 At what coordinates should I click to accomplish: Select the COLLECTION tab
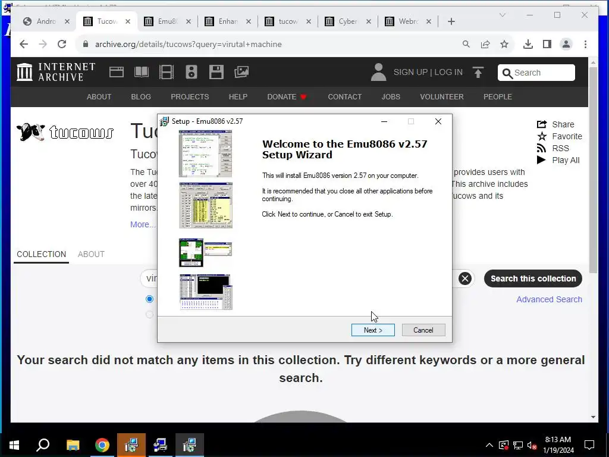[41, 254]
